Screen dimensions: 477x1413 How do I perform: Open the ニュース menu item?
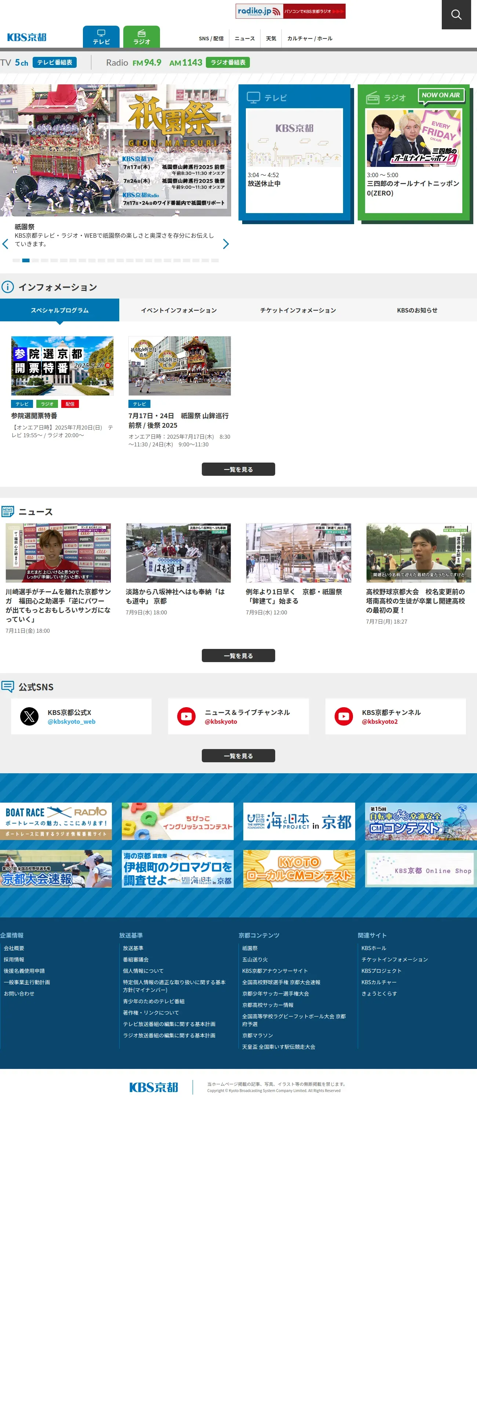click(x=245, y=39)
